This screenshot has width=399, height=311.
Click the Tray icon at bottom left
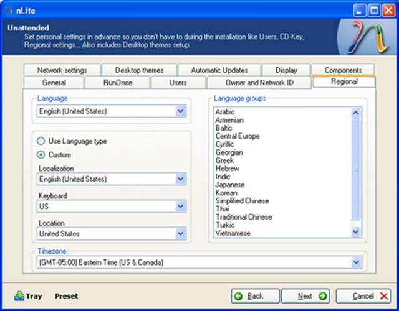click(x=19, y=296)
